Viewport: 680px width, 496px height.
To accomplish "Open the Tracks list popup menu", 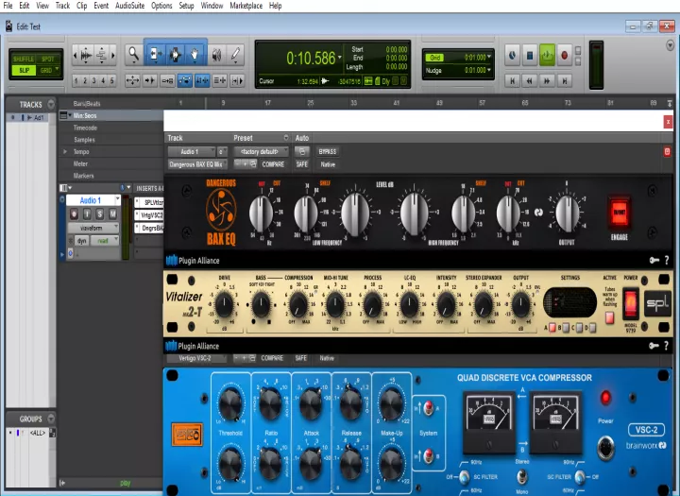I will 51,104.
